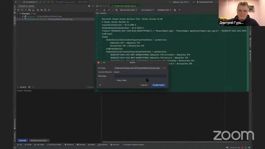This screenshot has width=265, height=149.
Task: Hide the Commit tool window with minus icon
Action: pyautogui.click(x=93, y=6)
